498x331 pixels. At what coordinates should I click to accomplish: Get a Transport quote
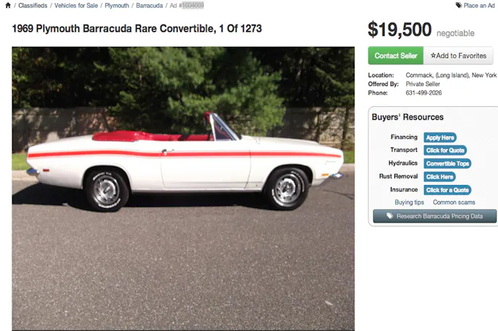[444, 150]
